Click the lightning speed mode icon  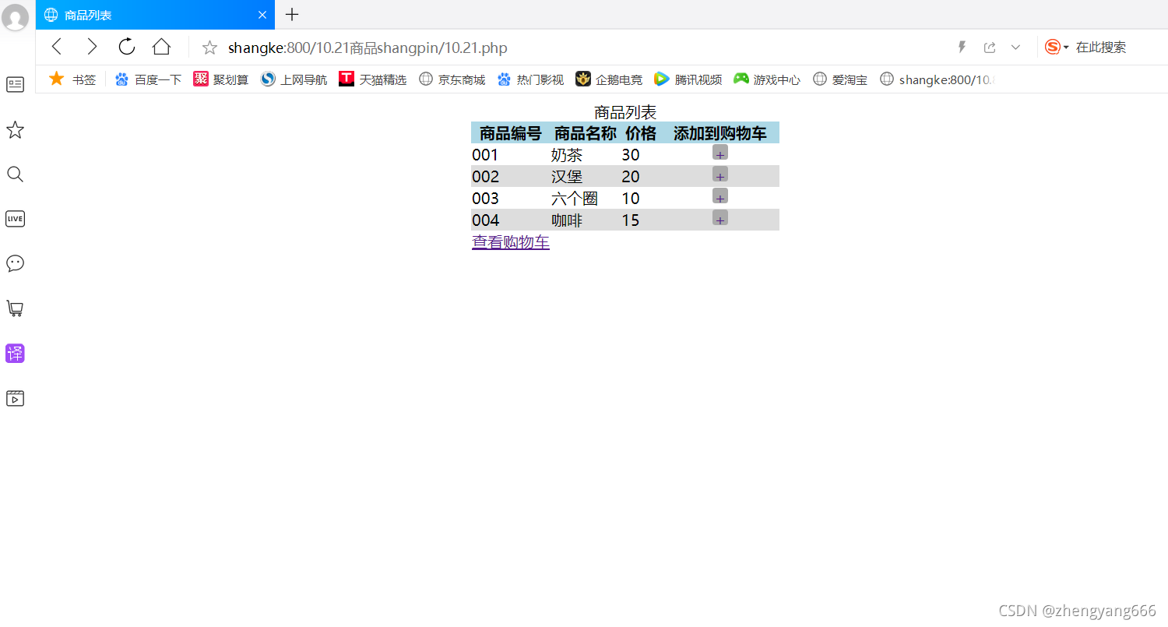(x=962, y=48)
